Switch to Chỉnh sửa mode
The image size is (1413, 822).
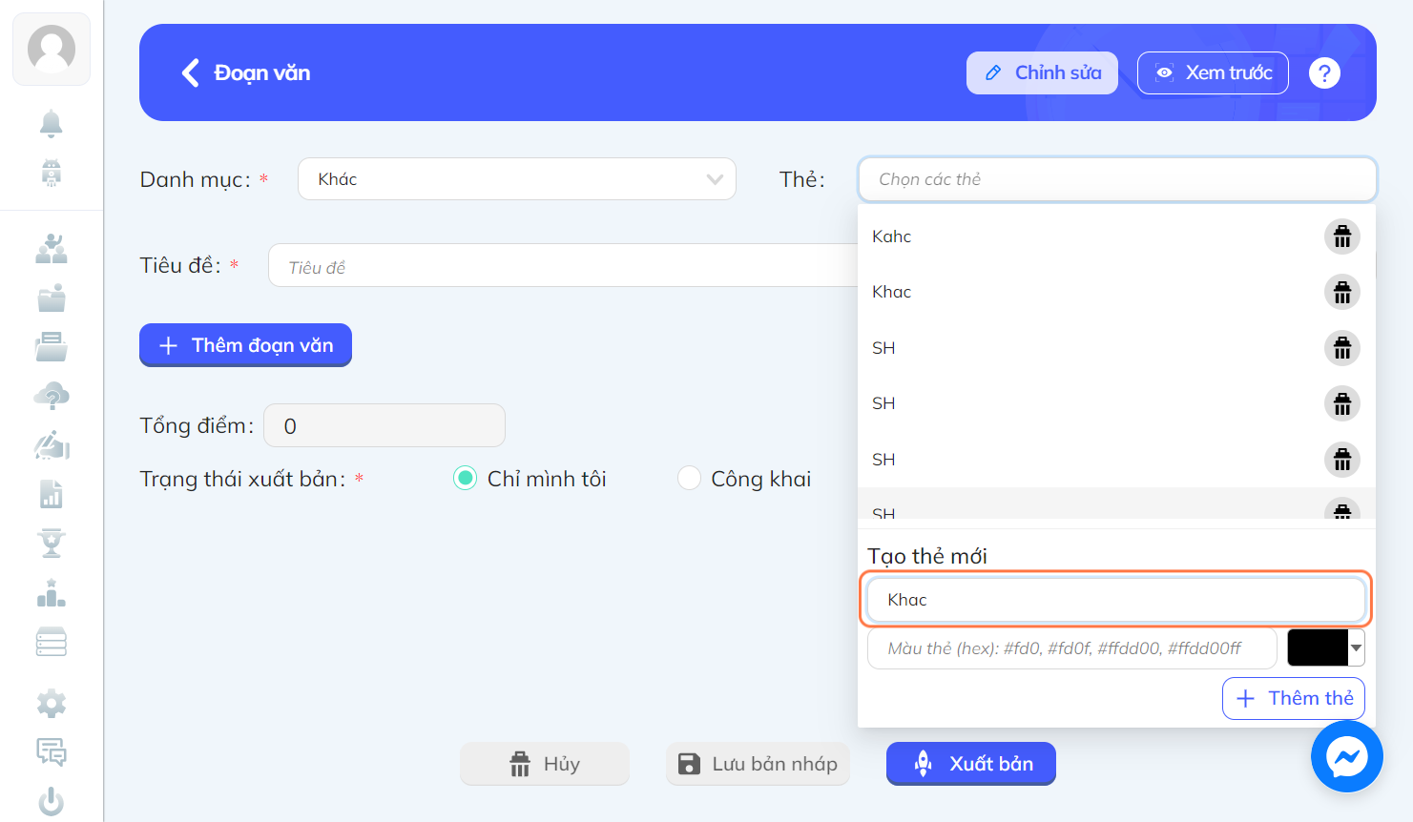[x=1042, y=72]
